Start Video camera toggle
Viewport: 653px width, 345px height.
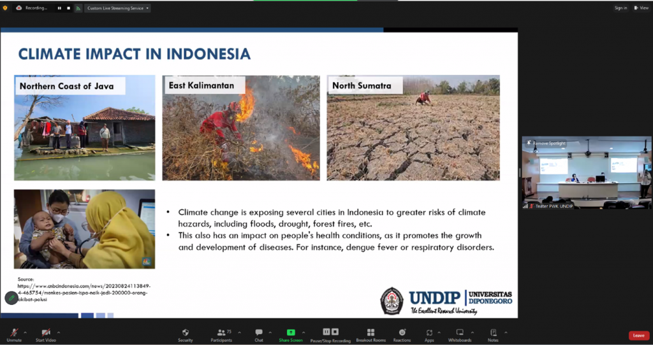click(x=46, y=333)
